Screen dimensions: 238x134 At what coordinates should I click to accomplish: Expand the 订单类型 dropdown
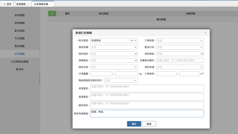click(x=180, y=41)
